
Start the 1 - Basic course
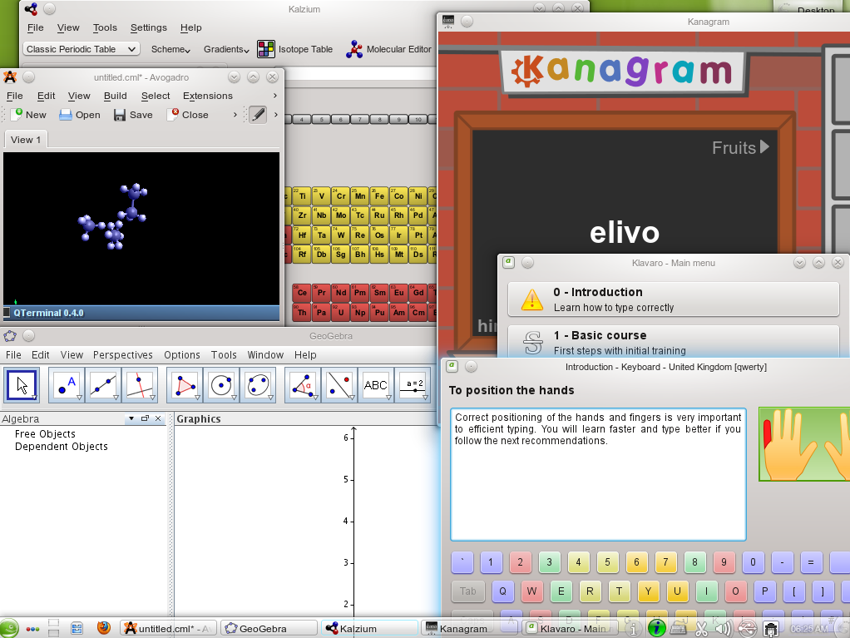674,342
